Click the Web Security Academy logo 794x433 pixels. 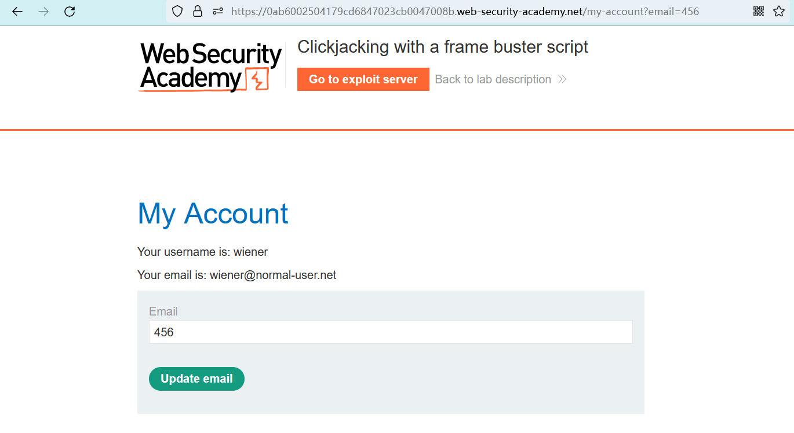(210, 67)
